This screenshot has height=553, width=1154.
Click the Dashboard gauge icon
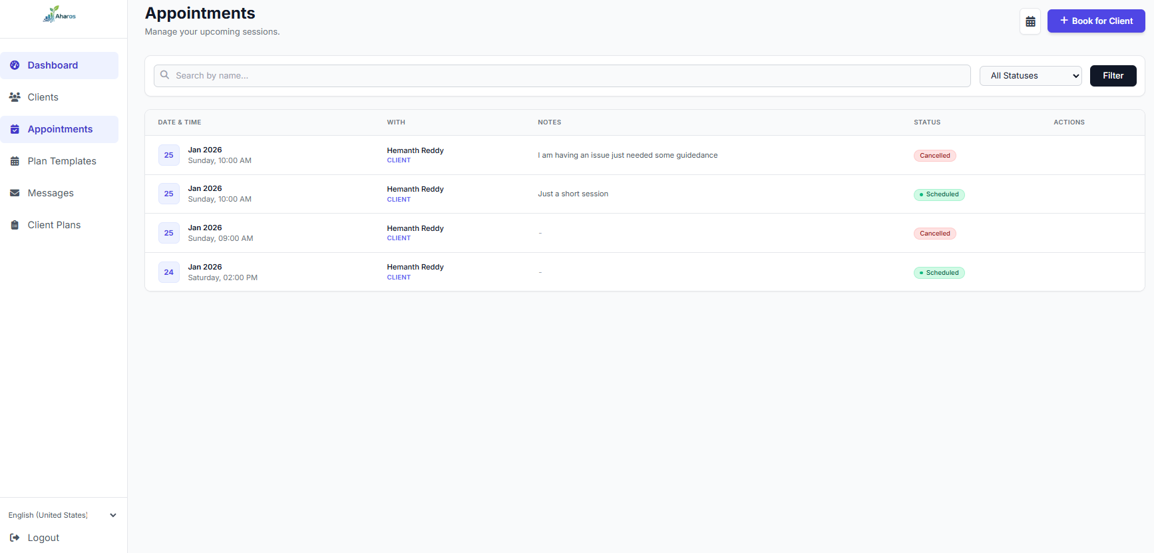point(15,65)
